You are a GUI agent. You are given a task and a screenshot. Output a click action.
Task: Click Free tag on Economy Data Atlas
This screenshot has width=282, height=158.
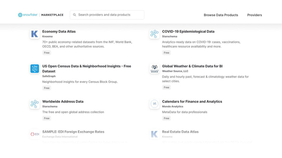[x=47, y=53]
